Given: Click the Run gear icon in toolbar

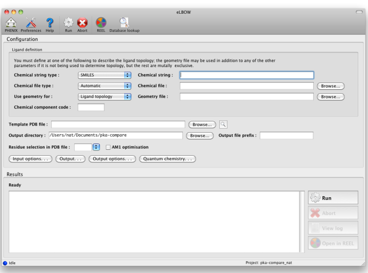Looking at the screenshot, I should coord(68,22).
